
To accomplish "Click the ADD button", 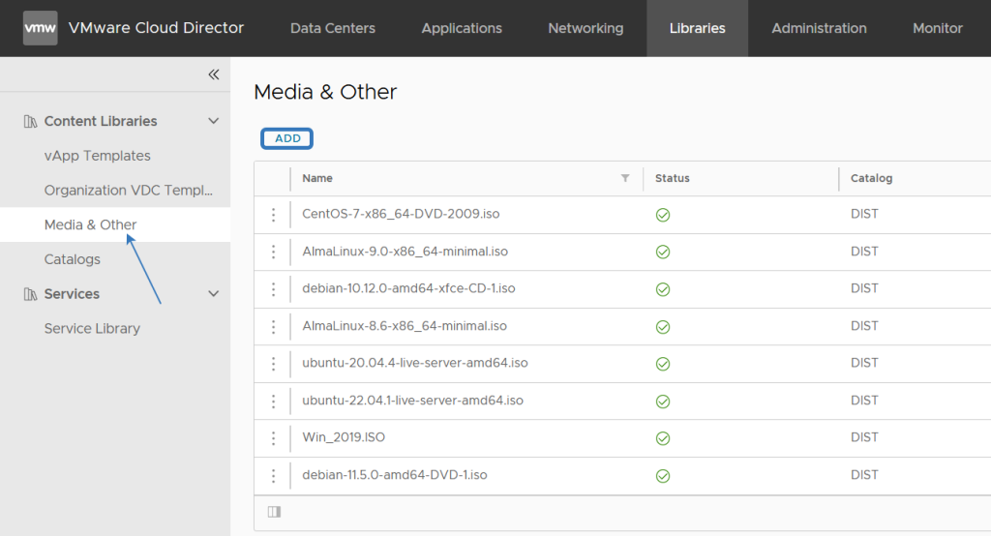I will (x=286, y=138).
